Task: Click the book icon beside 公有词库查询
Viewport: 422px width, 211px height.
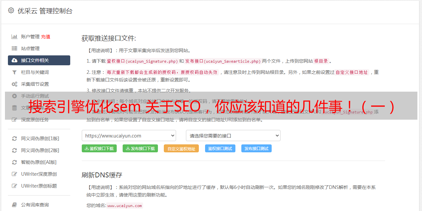Action: point(15,205)
